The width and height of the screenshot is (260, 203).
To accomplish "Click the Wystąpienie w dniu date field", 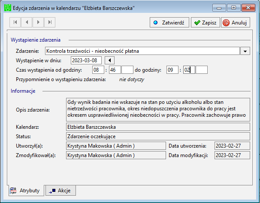I will pyautogui.click(x=86, y=61).
